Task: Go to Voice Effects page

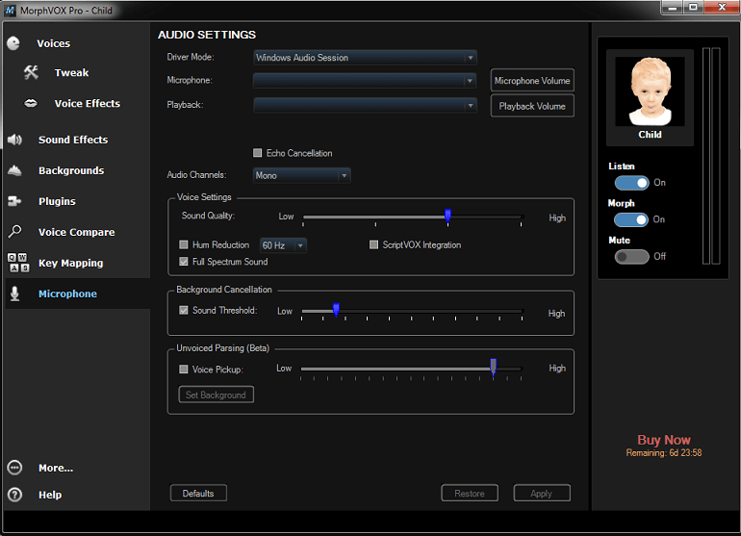Action: pos(87,104)
